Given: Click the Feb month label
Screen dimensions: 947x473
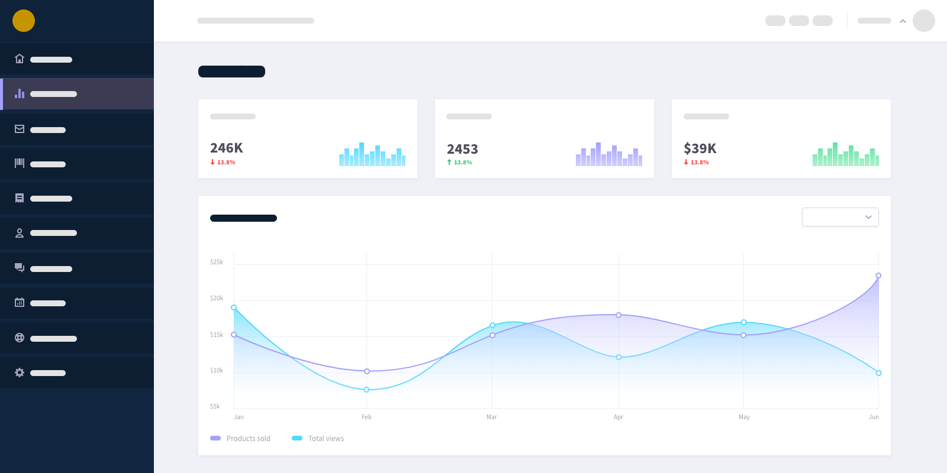Looking at the screenshot, I should 366,417.
